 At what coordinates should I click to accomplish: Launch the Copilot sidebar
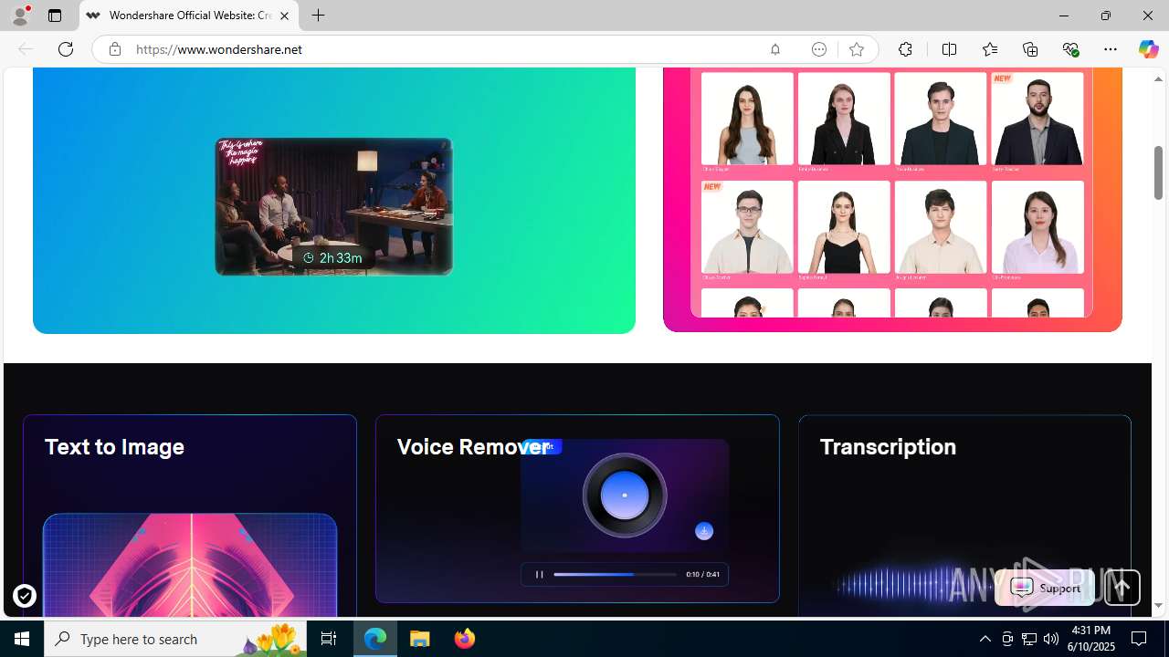pyautogui.click(x=1148, y=49)
